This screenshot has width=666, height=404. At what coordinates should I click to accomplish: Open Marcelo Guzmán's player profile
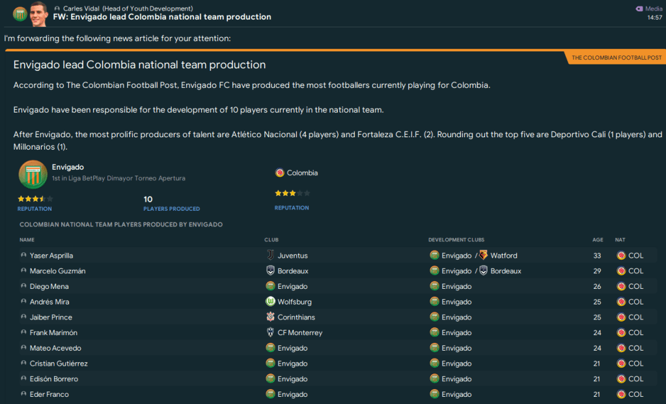(57, 271)
